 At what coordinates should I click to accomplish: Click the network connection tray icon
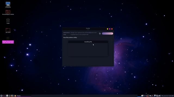coord(155,96)
